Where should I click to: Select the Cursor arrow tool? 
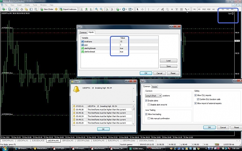(x=137, y=9)
